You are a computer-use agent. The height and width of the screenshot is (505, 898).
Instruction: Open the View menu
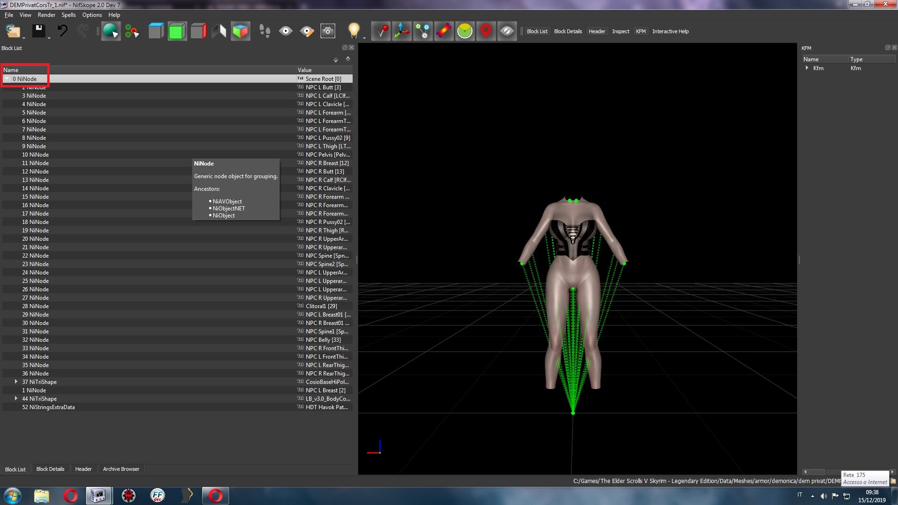pos(25,15)
